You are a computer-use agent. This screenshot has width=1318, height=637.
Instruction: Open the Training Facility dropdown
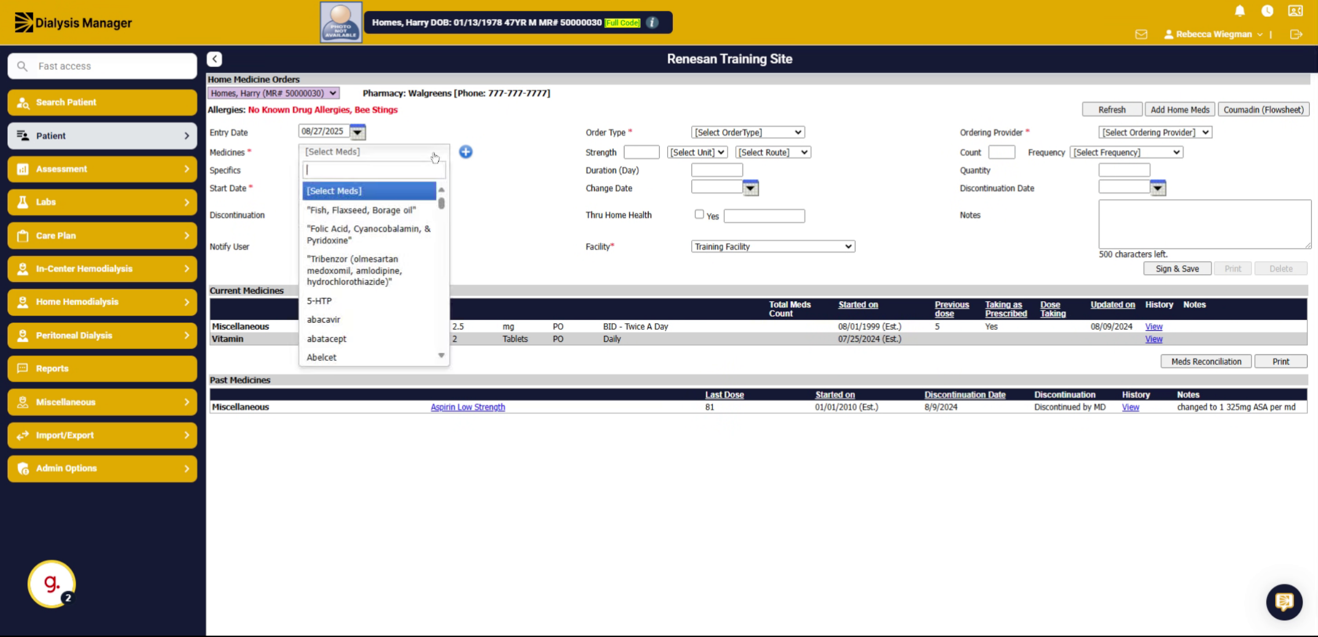773,246
